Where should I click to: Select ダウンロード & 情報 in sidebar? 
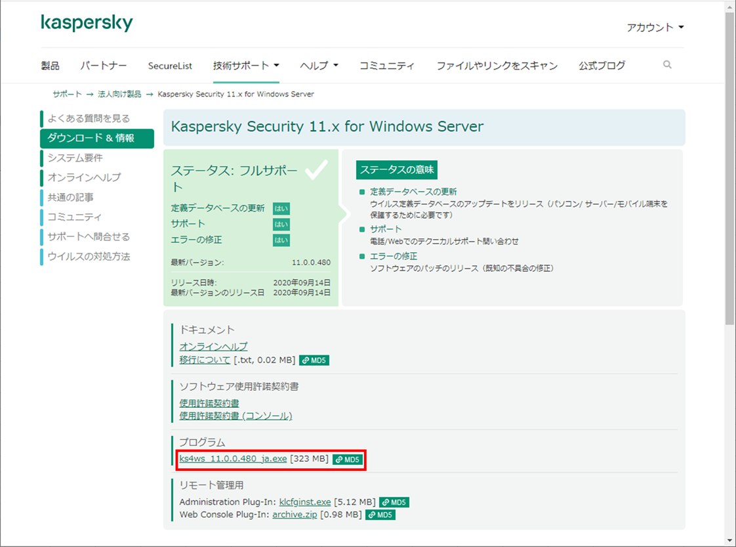97,138
